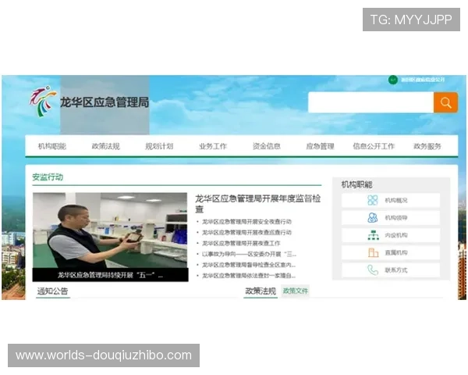Open the 业务工作 navigation menu
Viewport: 468px width, 375px height.
(x=213, y=146)
